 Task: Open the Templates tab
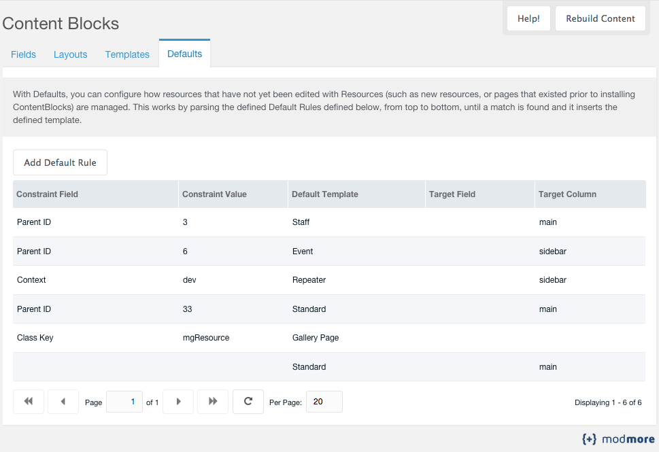coord(127,54)
